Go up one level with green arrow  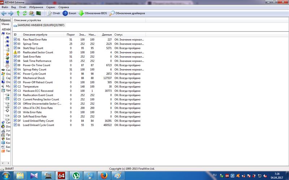(18, 13)
